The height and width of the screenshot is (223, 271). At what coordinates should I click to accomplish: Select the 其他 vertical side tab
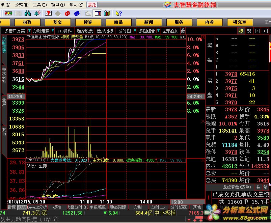(x=4, y=132)
